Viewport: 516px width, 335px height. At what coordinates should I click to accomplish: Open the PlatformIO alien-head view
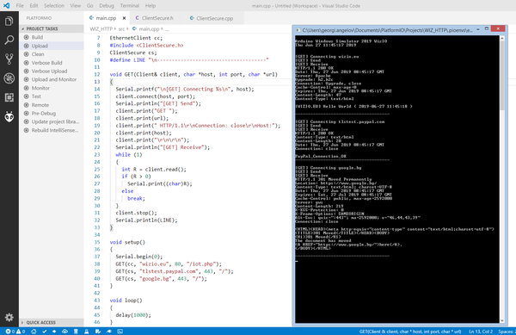(x=9, y=116)
